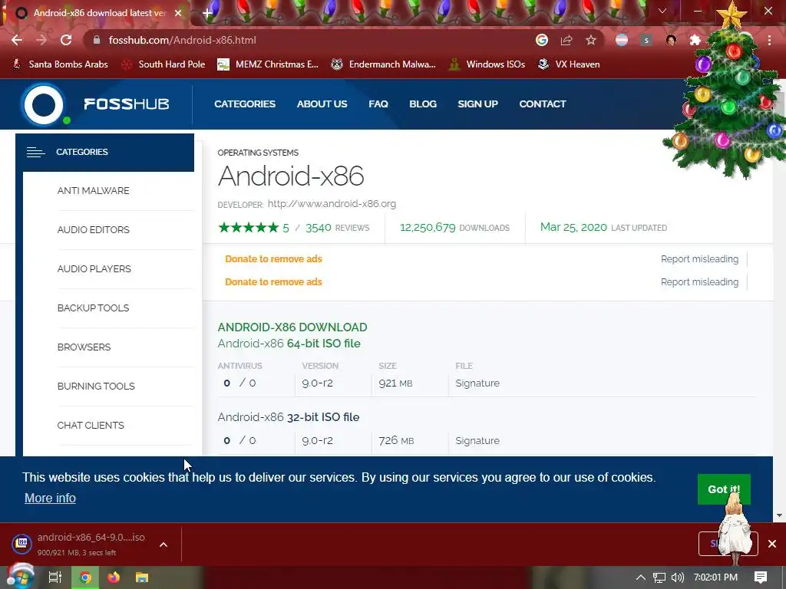786x589 pixels.
Task: Click the ISO file icon in downloads bar
Action: tap(22, 544)
